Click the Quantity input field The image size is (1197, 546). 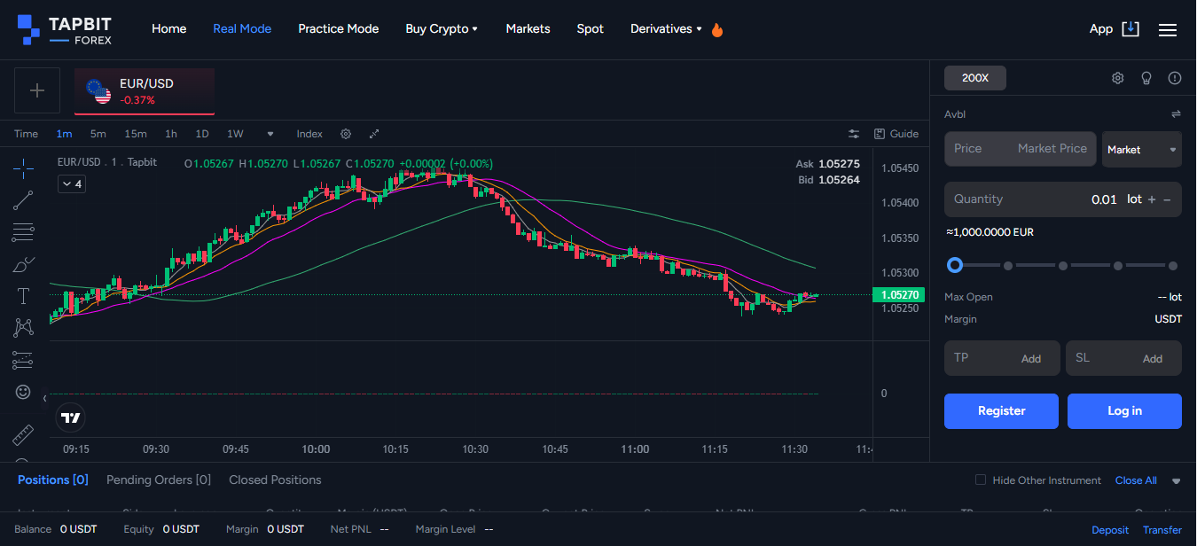[x=1063, y=199]
